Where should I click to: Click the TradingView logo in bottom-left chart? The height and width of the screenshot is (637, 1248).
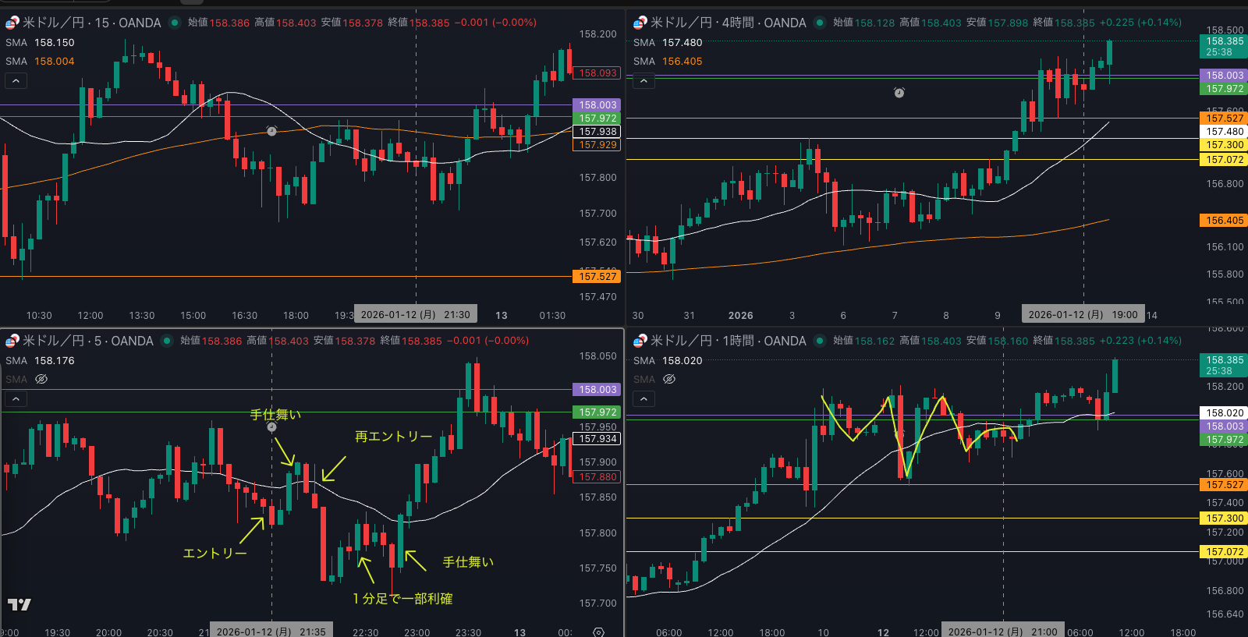pos(19,604)
